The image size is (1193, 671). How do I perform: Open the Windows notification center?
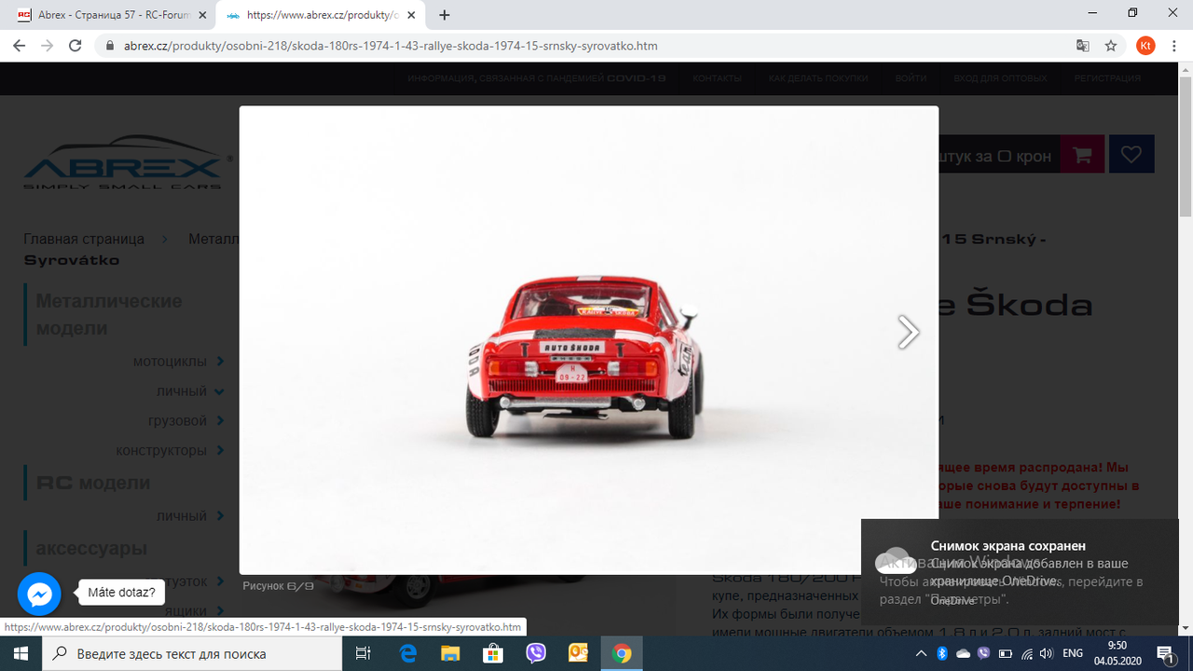(1166, 653)
